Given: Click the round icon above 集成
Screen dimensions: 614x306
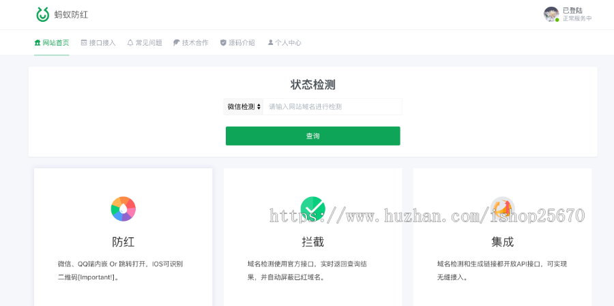Looking at the screenshot, I should (502, 209).
